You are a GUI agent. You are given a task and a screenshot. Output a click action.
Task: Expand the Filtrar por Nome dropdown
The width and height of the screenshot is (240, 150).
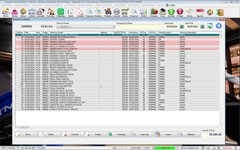point(114,27)
